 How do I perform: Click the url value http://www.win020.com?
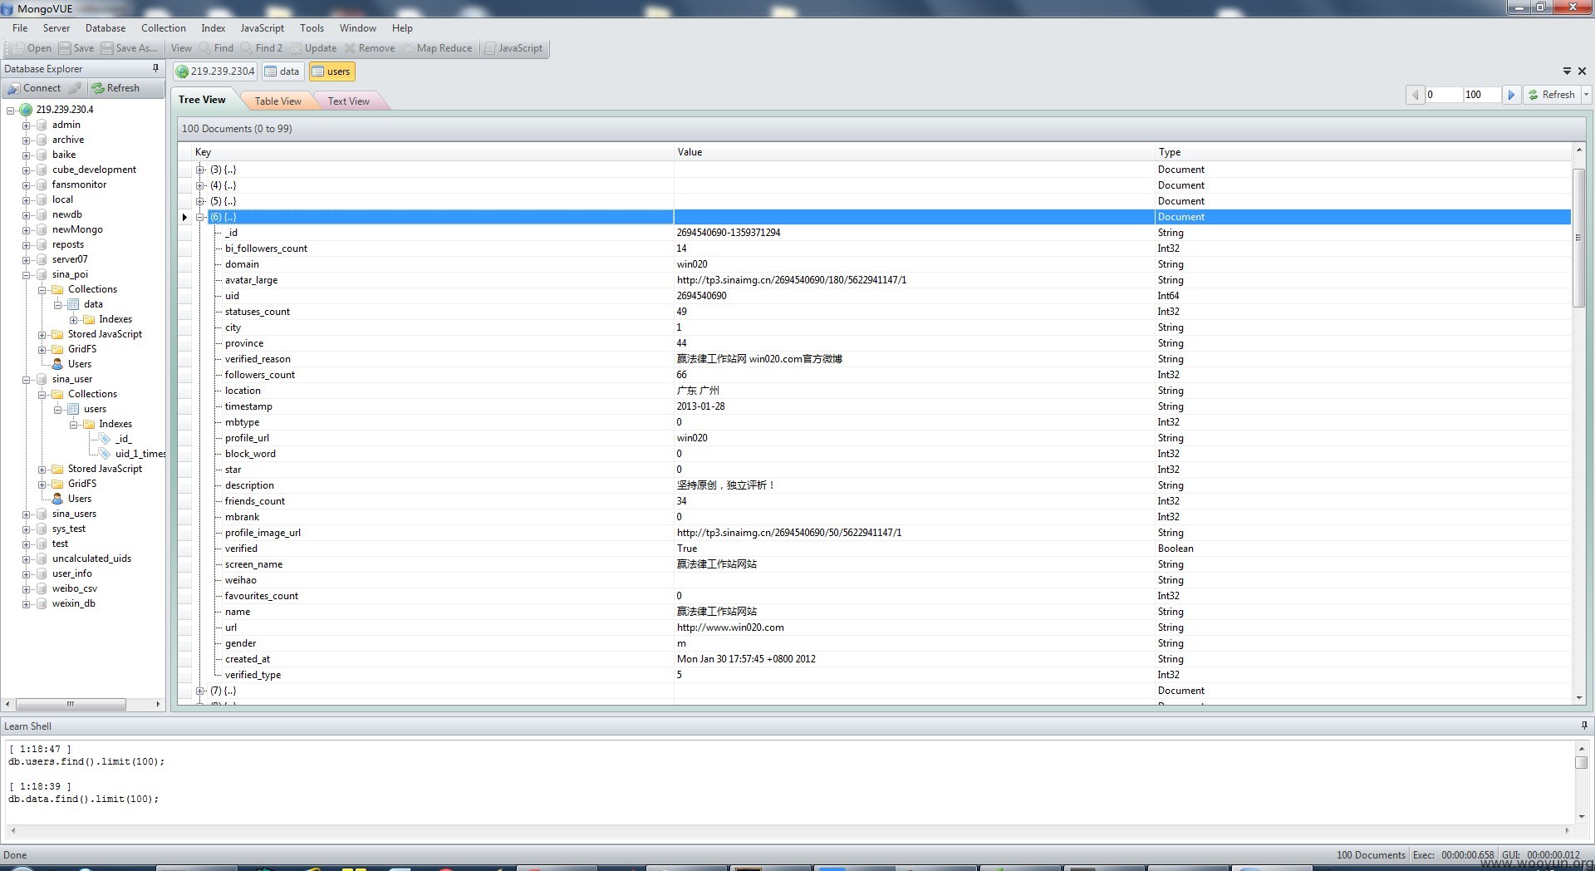[x=730, y=627]
